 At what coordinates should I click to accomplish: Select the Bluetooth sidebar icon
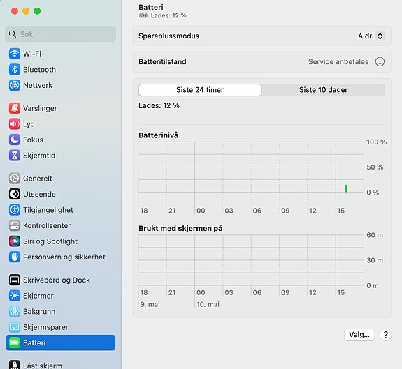point(15,70)
